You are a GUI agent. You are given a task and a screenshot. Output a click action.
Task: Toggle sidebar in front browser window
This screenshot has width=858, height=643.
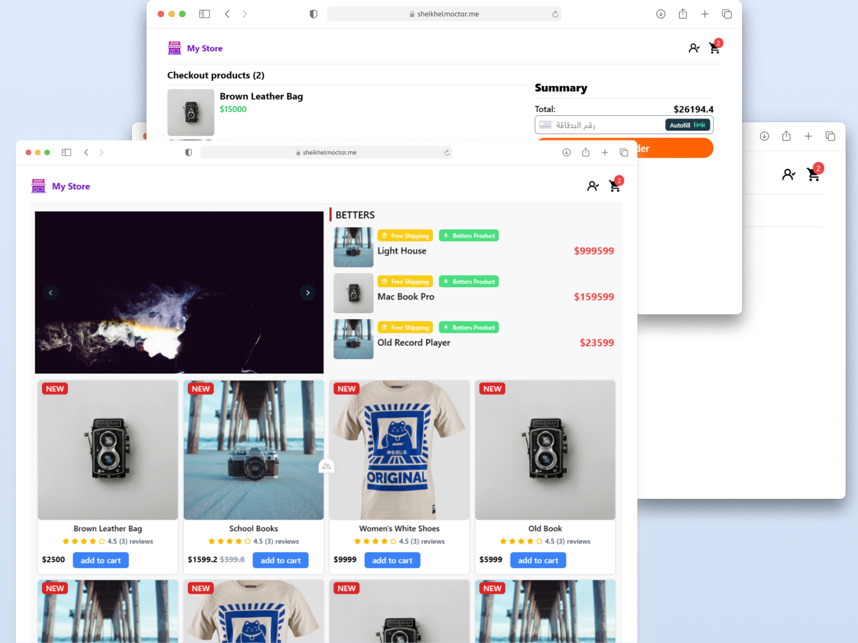[66, 153]
